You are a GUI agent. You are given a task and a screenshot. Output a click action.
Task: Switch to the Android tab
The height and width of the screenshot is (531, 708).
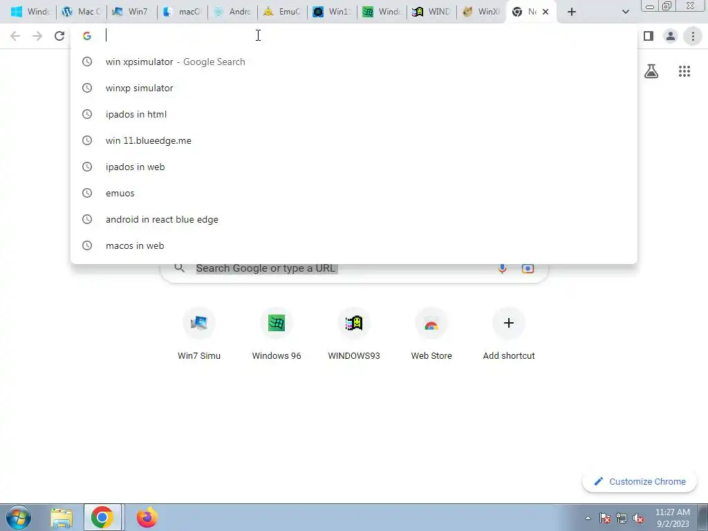click(232, 12)
